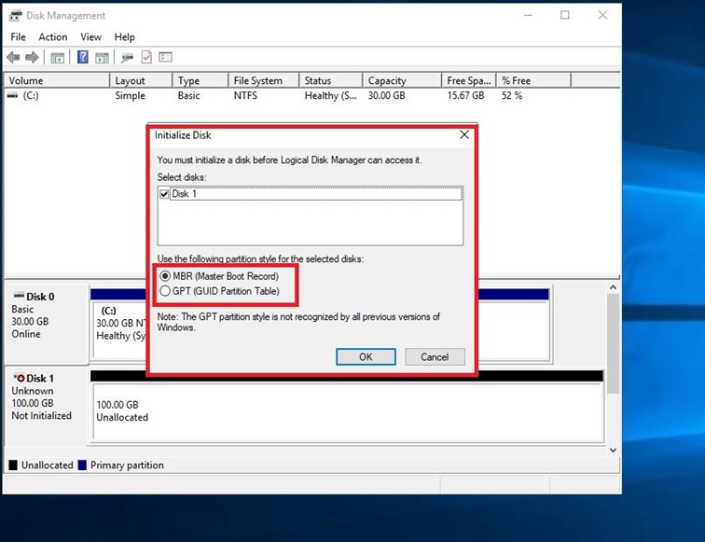The image size is (705, 542).
Task: Click the last toolbar icon on the right
Action: [x=165, y=58]
